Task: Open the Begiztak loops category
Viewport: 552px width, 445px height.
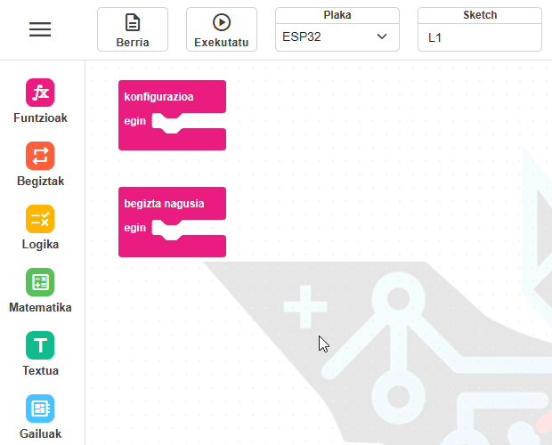Action: coord(40,165)
